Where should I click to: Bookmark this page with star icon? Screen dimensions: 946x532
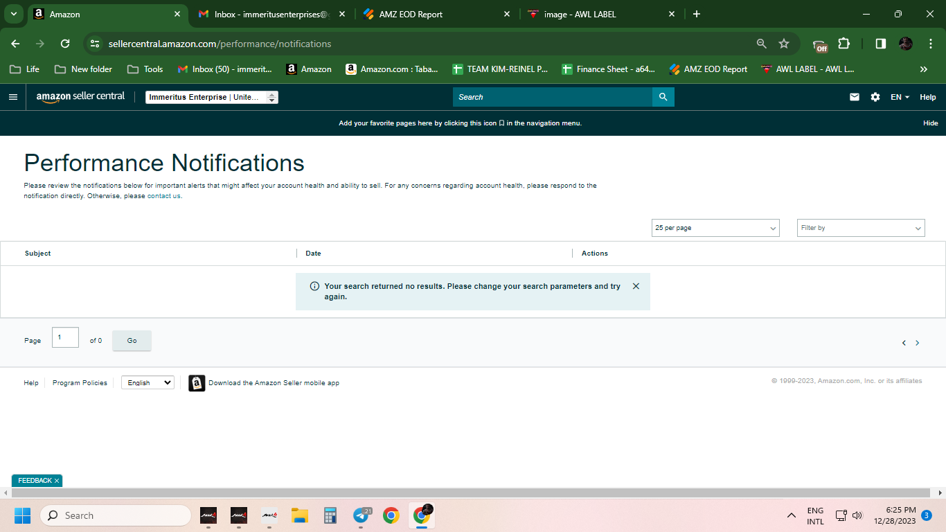[784, 44]
